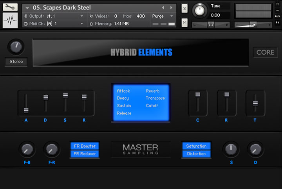The width and height of the screenshot is (282, 189).
Task: Toggle the FR Booster effect
Action: [x=85, y=146]
